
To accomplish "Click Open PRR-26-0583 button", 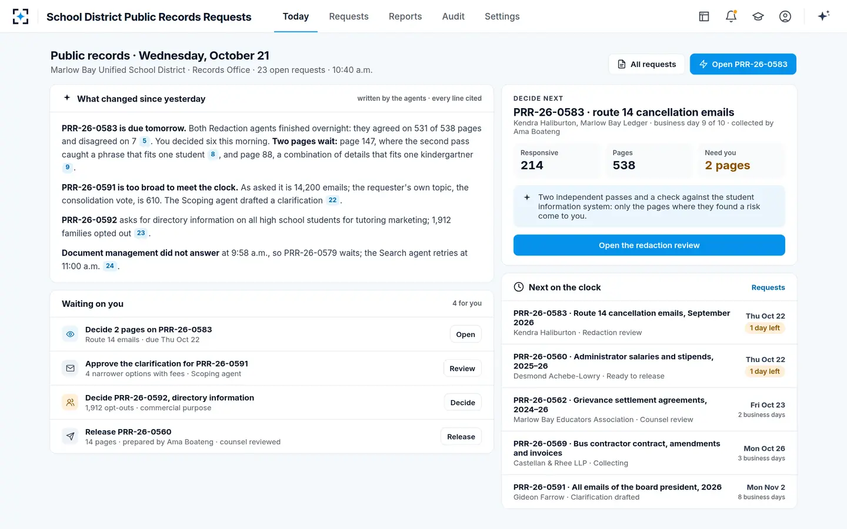I will (x=743, y=64).
